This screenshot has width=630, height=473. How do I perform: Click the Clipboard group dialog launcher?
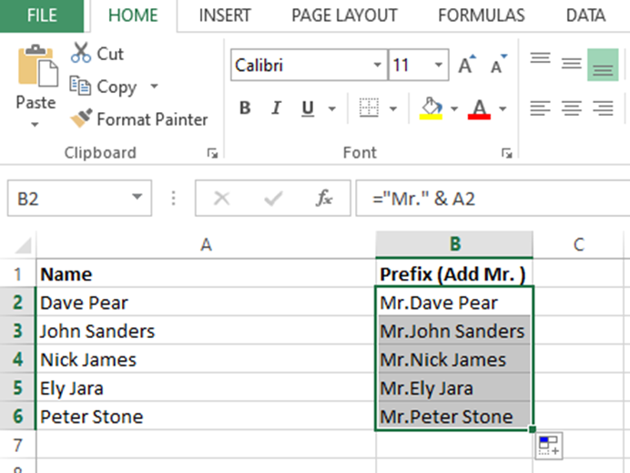(212, 153)
